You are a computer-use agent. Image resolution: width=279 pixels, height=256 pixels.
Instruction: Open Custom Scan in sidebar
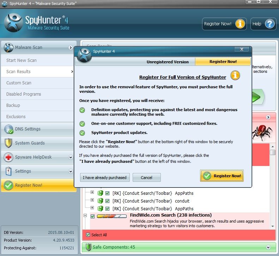(x=37, y=83)
